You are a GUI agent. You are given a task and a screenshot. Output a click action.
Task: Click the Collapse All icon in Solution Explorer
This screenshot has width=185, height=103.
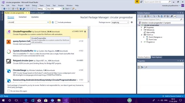point(165,16)
